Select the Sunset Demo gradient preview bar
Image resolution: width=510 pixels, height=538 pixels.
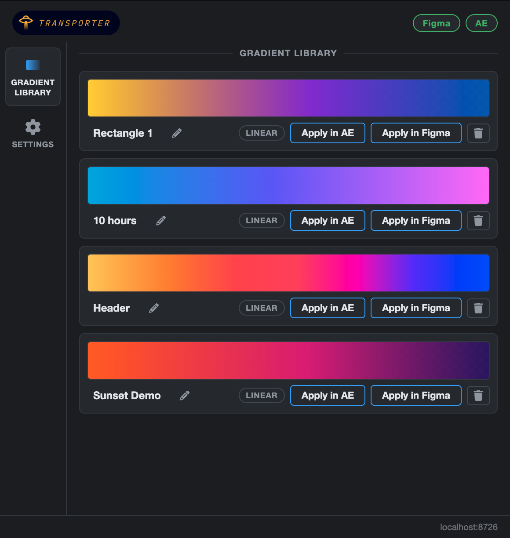[288, 360]
